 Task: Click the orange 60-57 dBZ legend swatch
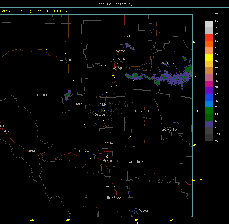click(209, 44)
